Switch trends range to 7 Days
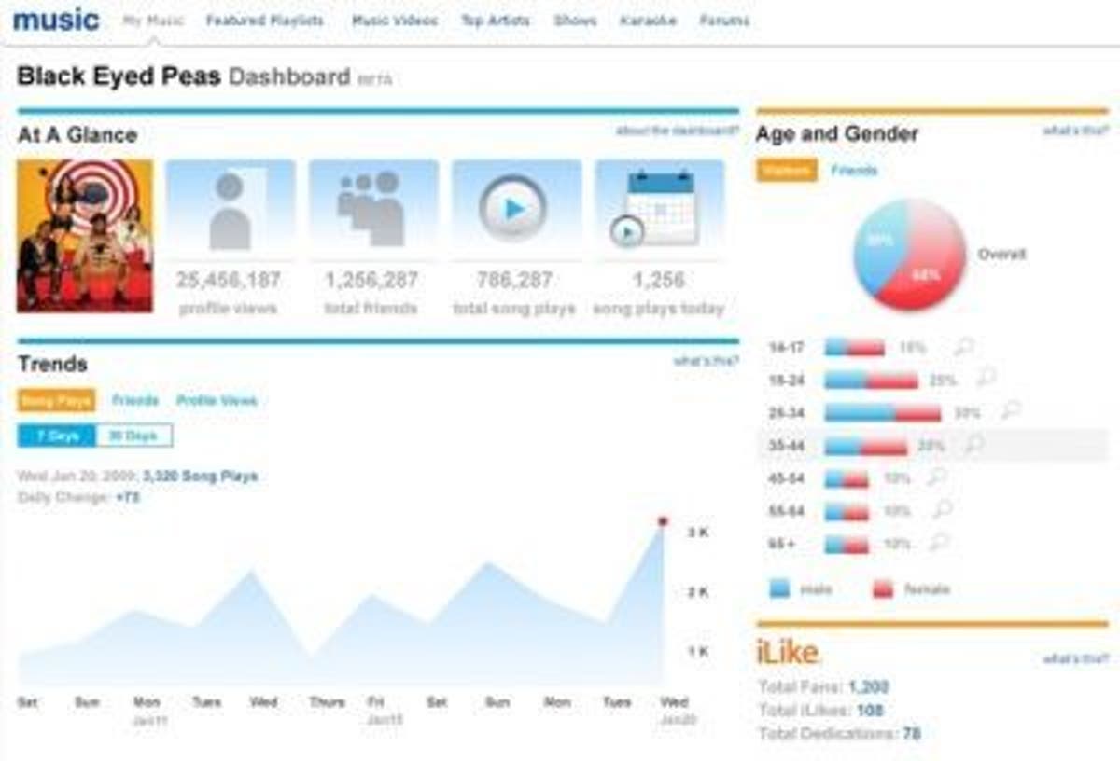Viewport: 1120px width, 761px height. (x=57, y=436)
